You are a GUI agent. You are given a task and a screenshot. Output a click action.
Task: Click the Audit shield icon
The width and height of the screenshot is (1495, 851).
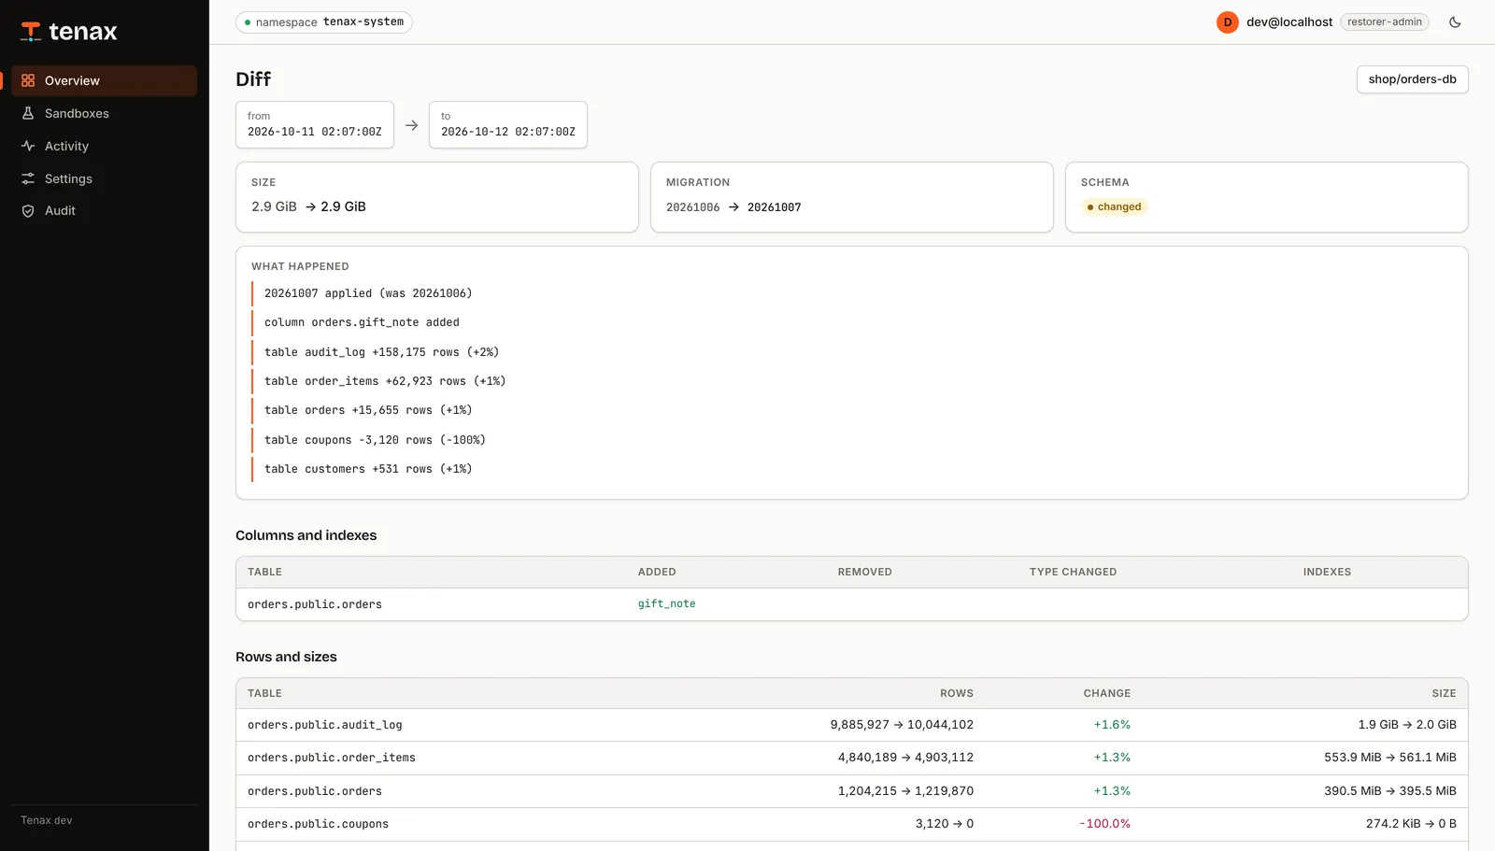[x=28, y=211]
